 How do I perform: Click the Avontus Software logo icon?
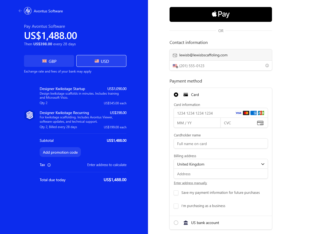pyautogui.click(x=28, y=11)
